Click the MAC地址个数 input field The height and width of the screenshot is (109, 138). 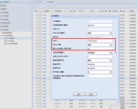coord(100,76)
